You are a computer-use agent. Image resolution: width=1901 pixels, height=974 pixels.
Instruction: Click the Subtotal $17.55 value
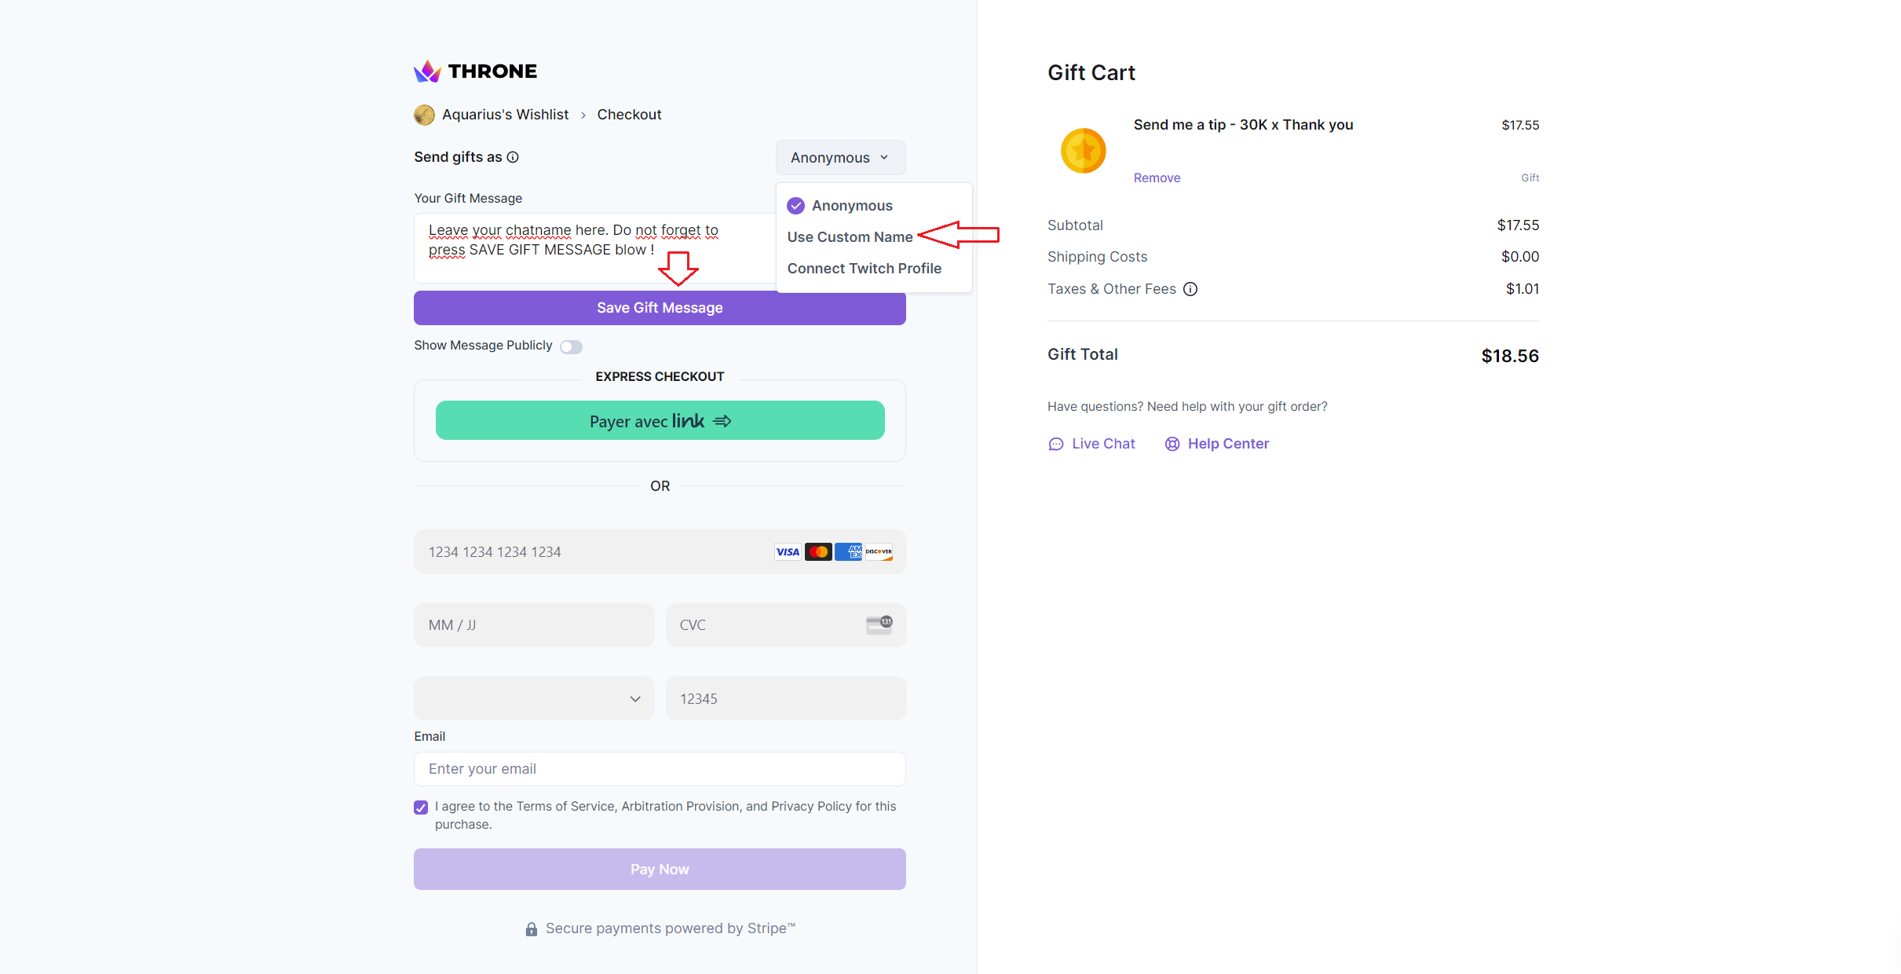click(1518, 225)
